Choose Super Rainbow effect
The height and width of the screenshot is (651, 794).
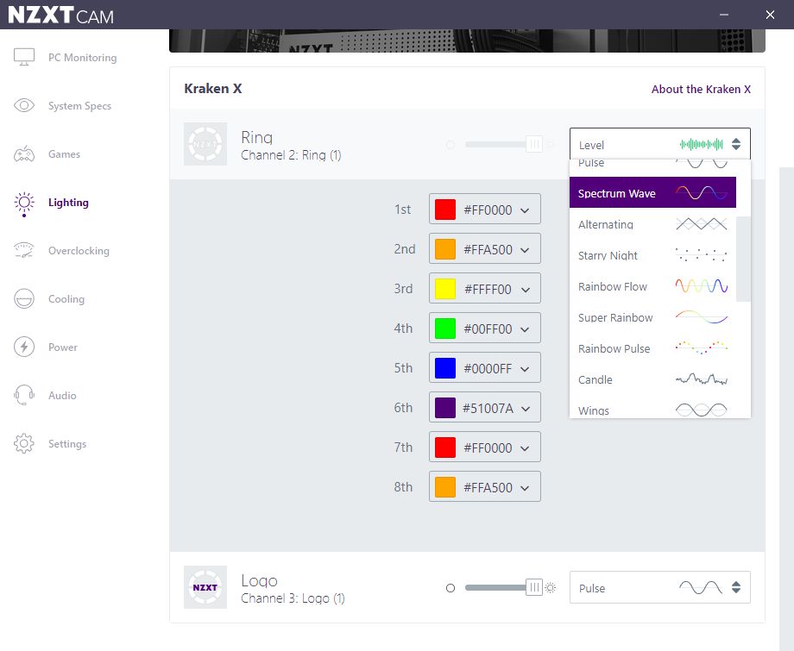click(652, 317)
